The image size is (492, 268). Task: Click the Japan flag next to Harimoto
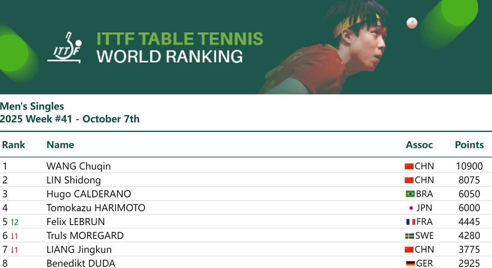pyautogui.click(x=411, y=208)
